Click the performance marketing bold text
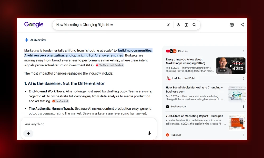 (x=101, y=60)
